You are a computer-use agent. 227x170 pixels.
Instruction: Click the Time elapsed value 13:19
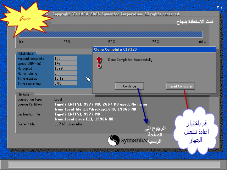point(65,78)
